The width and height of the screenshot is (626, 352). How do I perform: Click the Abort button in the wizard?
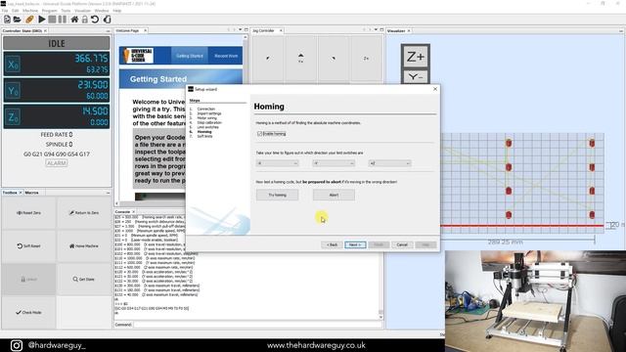coord(334,195)
